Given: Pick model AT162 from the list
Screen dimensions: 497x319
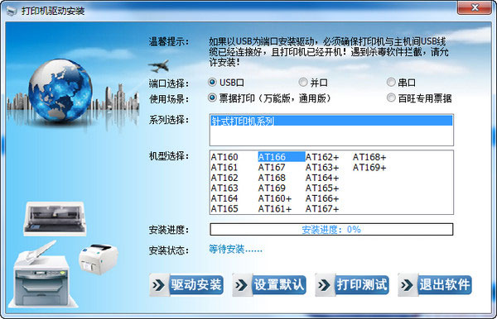Looking at the screenshot, I should tap(224, 178).
